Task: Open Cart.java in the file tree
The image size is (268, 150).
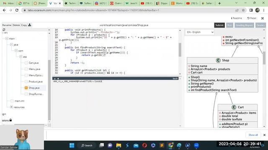Action: [x=33, y=63]
